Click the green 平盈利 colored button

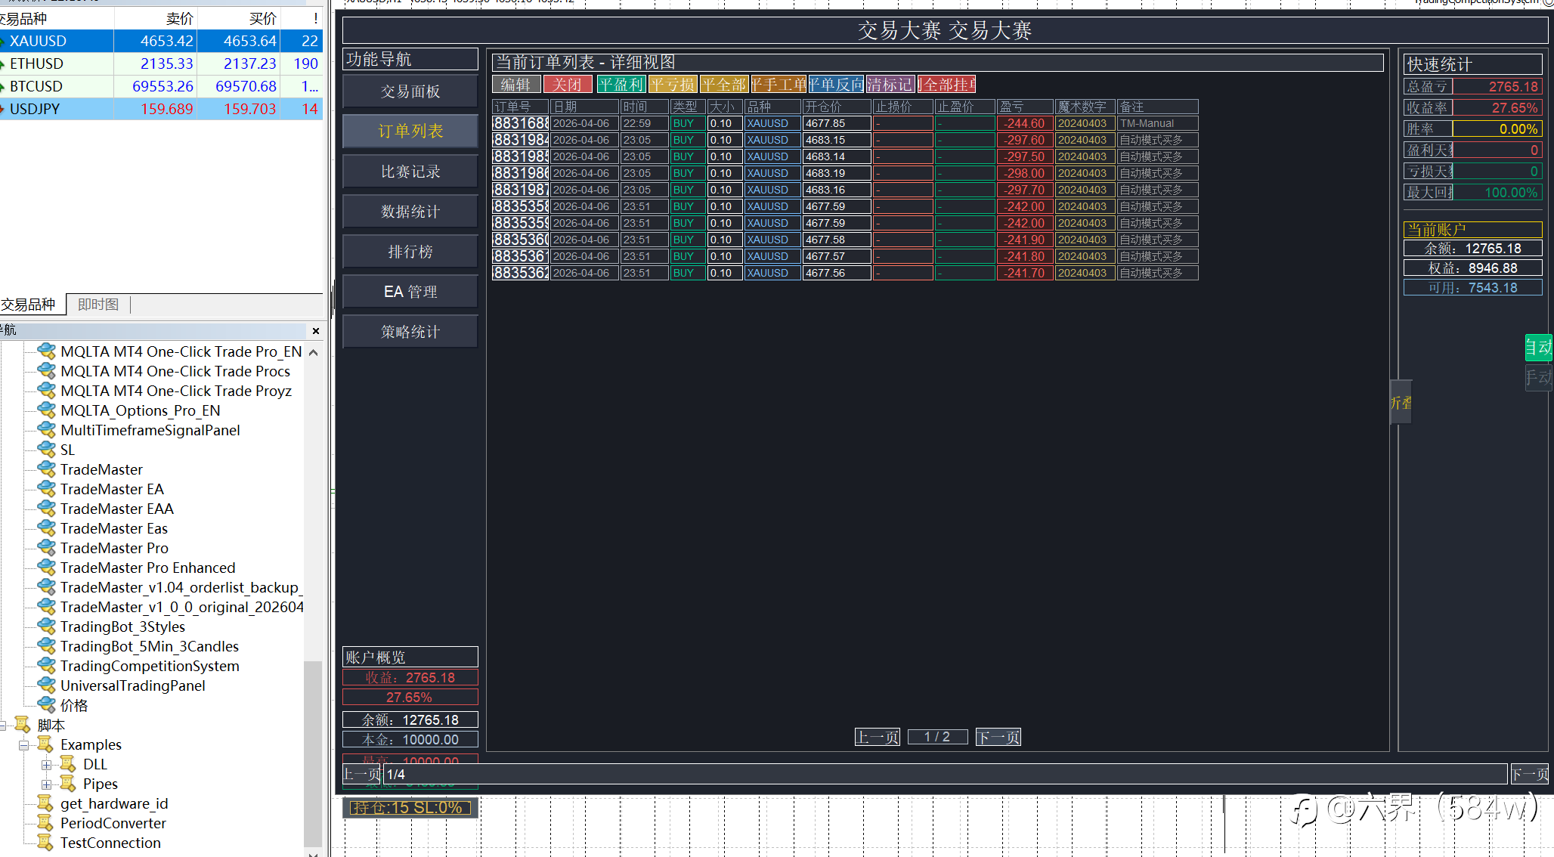pyautogui.click(x=621, y=85)
